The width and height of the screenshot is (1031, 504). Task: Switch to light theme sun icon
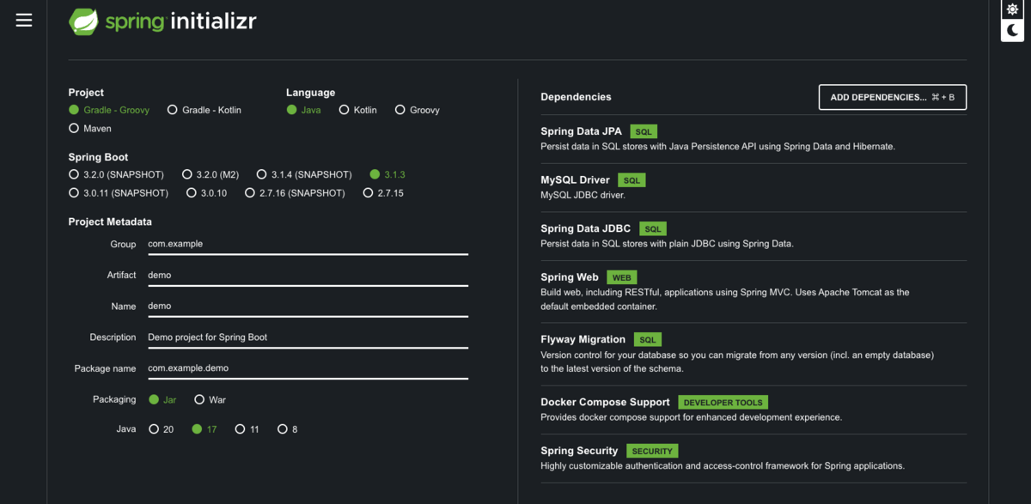(x=1012, y=9)
